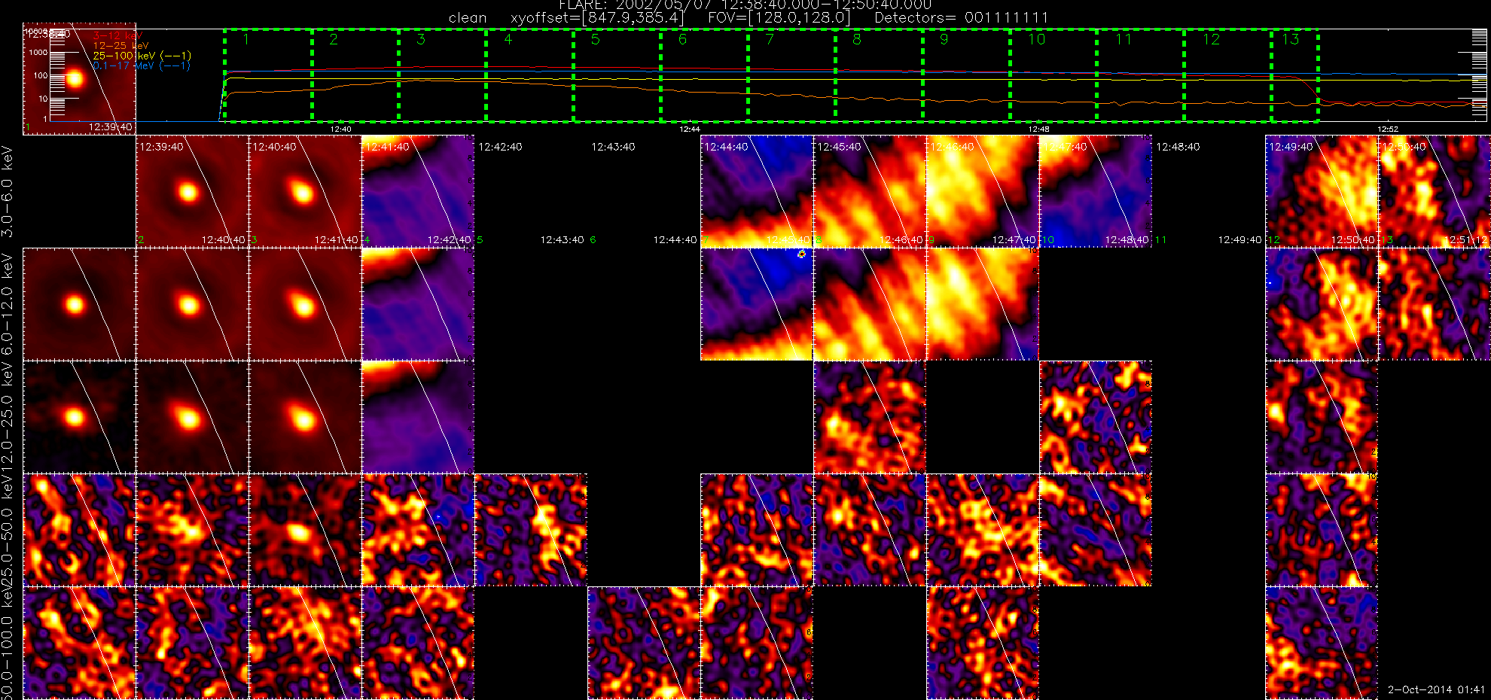Click the '12:52' time axis tick label
Screen dimensions: 1491x700
click(1388, 129)
